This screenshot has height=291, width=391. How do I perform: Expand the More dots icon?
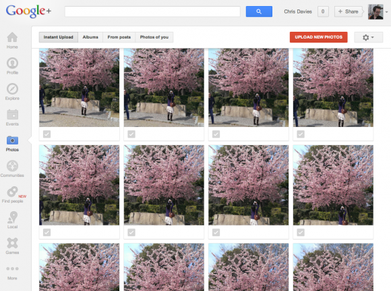[x=12, y=269]
